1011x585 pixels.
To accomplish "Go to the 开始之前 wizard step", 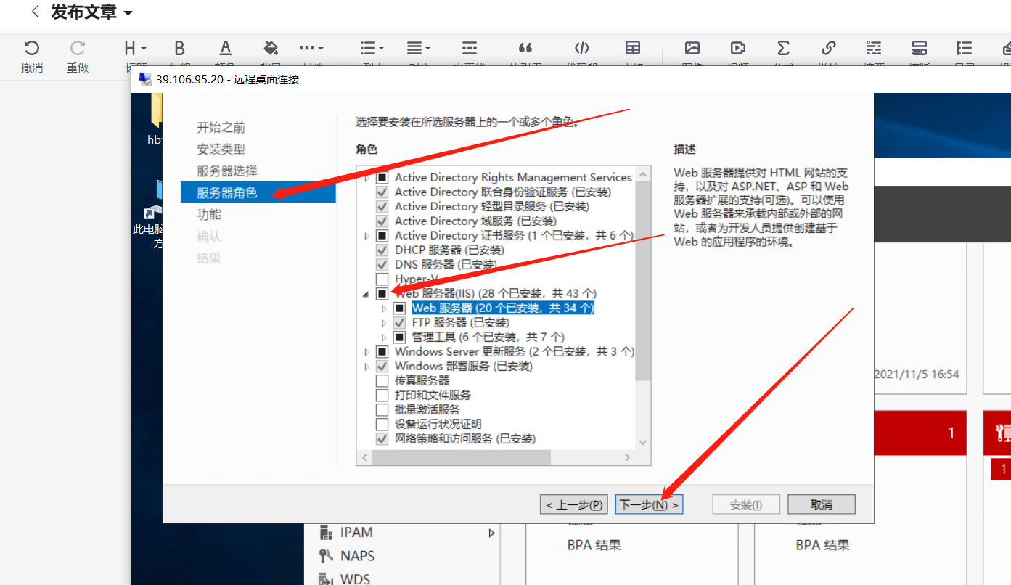I will [221, 127].
